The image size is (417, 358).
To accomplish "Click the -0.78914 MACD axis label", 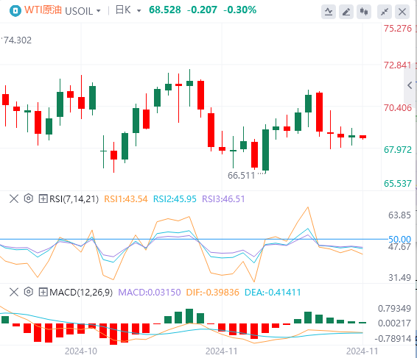I will (x=393, y=339).
